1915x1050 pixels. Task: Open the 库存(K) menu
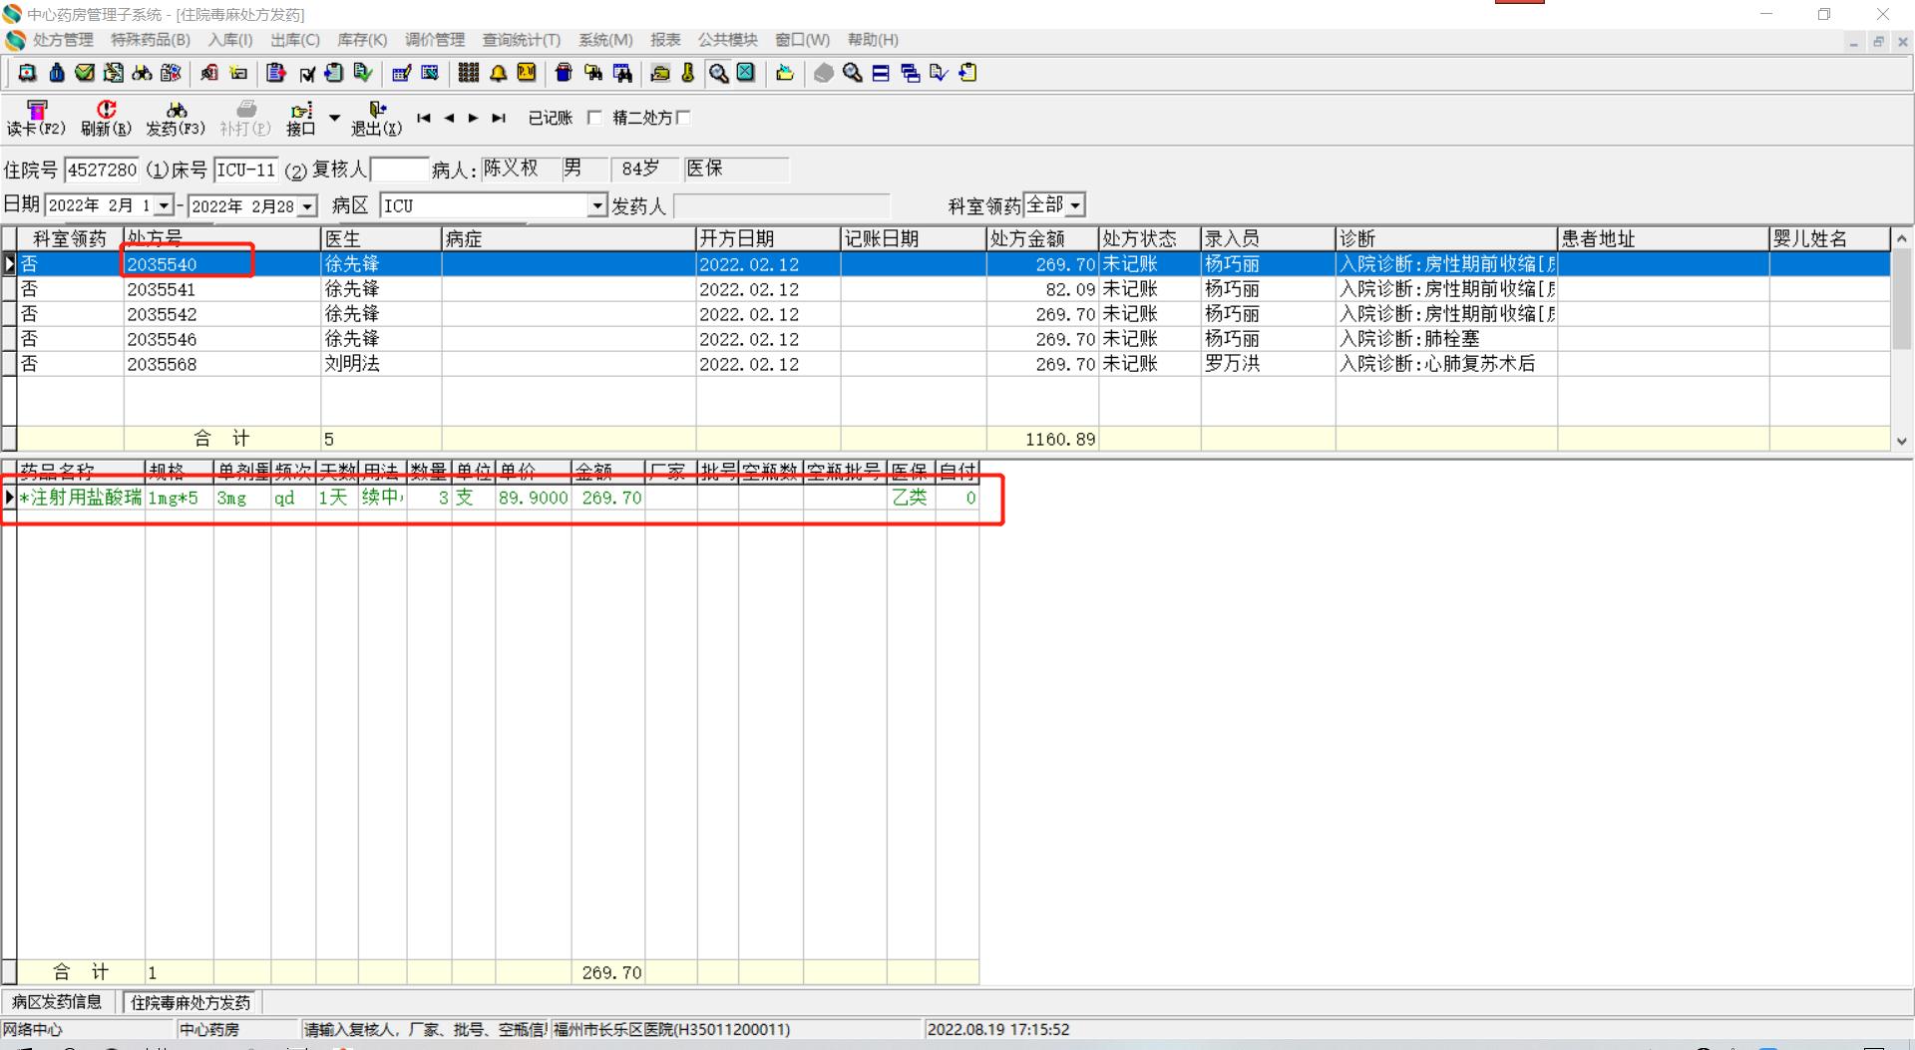(x=362, y=40)
